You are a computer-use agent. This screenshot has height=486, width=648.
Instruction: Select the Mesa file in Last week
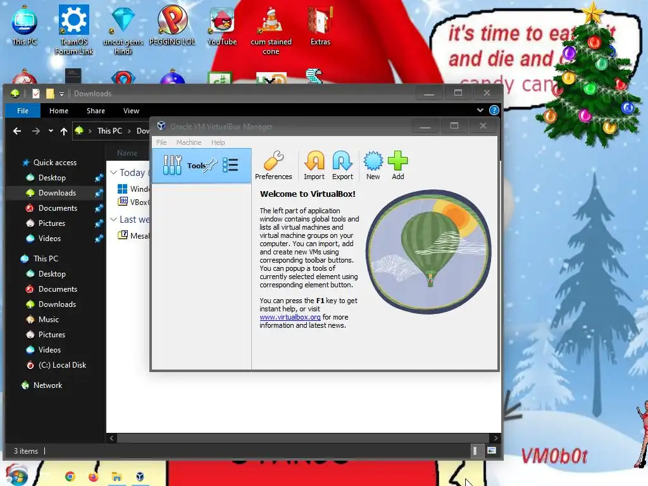(x=134, y=235)
